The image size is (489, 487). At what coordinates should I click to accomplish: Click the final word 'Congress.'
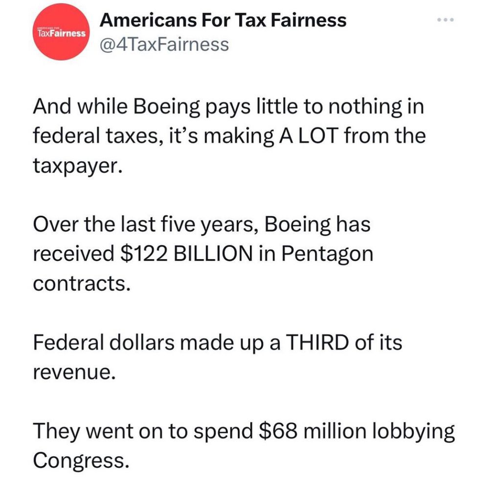[x=81, y=461]
